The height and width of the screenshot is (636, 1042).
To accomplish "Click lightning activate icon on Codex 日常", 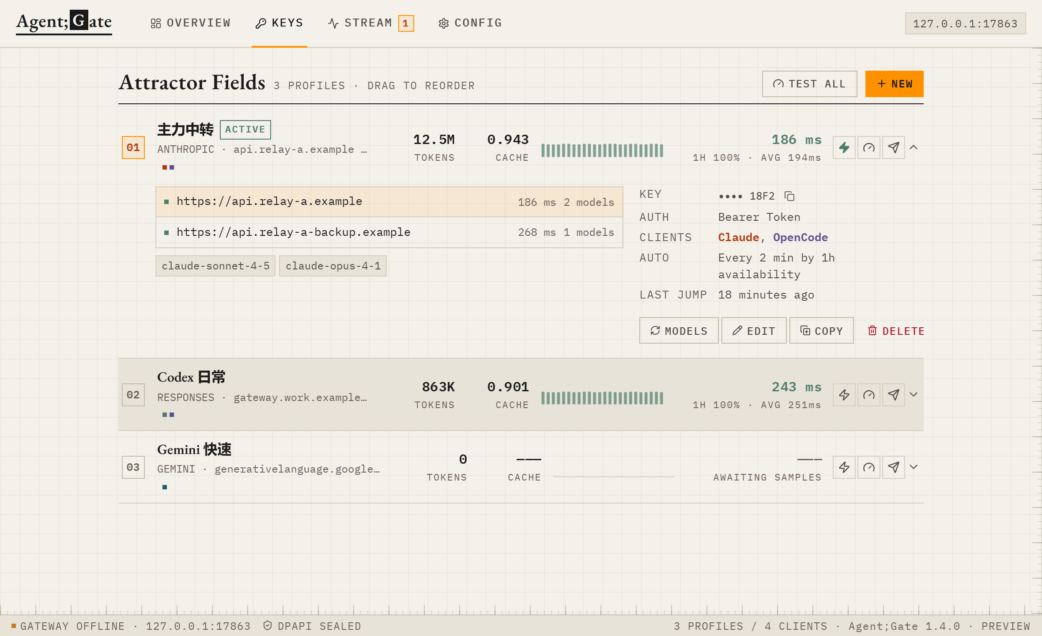I will (844, 395).
